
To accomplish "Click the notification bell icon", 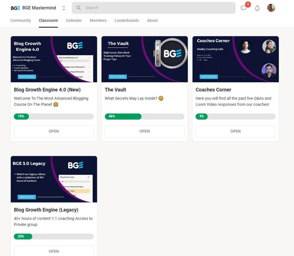I will (x=257, y=8).
